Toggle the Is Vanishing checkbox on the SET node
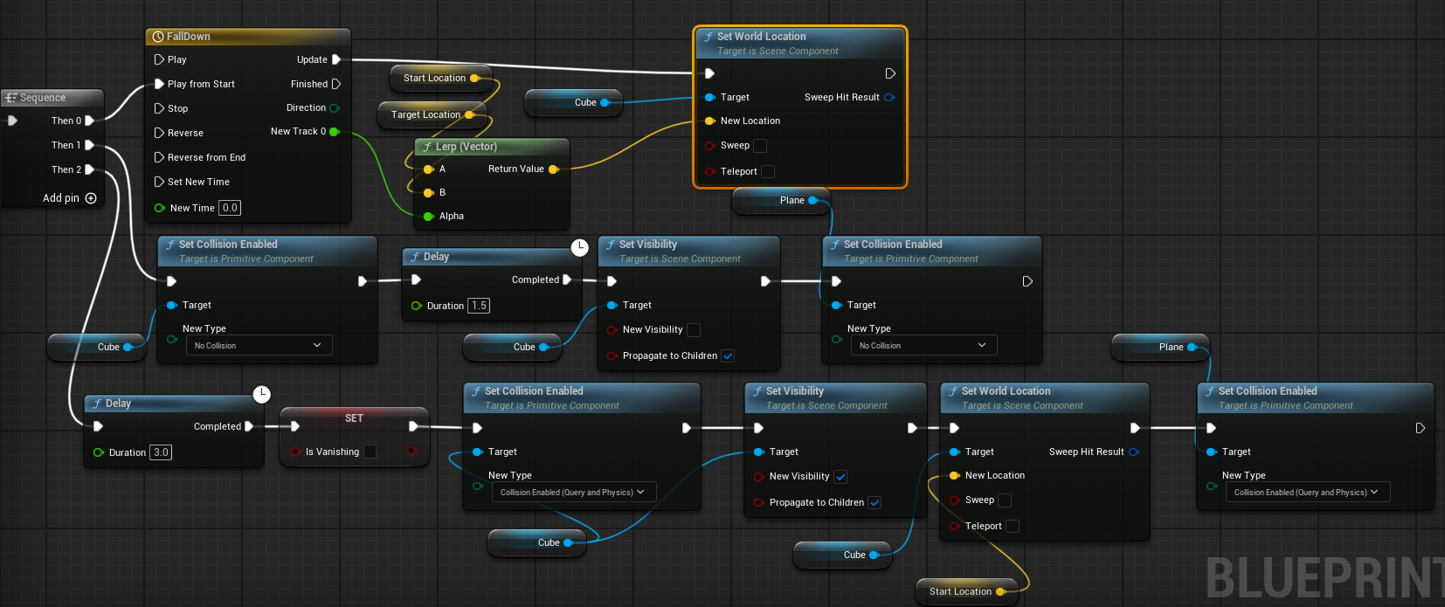Image resolution: width=1445 pixels, height=607 pixels. [x=370, y=452]
